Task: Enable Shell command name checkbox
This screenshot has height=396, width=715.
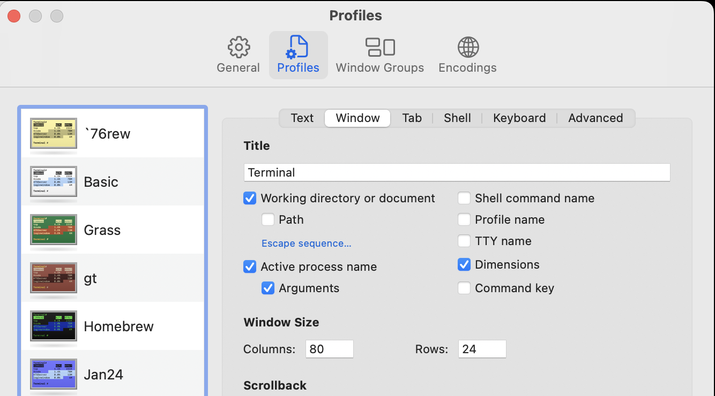Action: coord(464,199)
